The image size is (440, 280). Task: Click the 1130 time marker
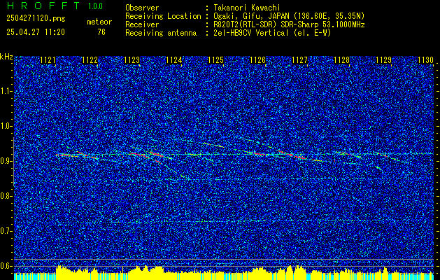[x=426, y=60]
